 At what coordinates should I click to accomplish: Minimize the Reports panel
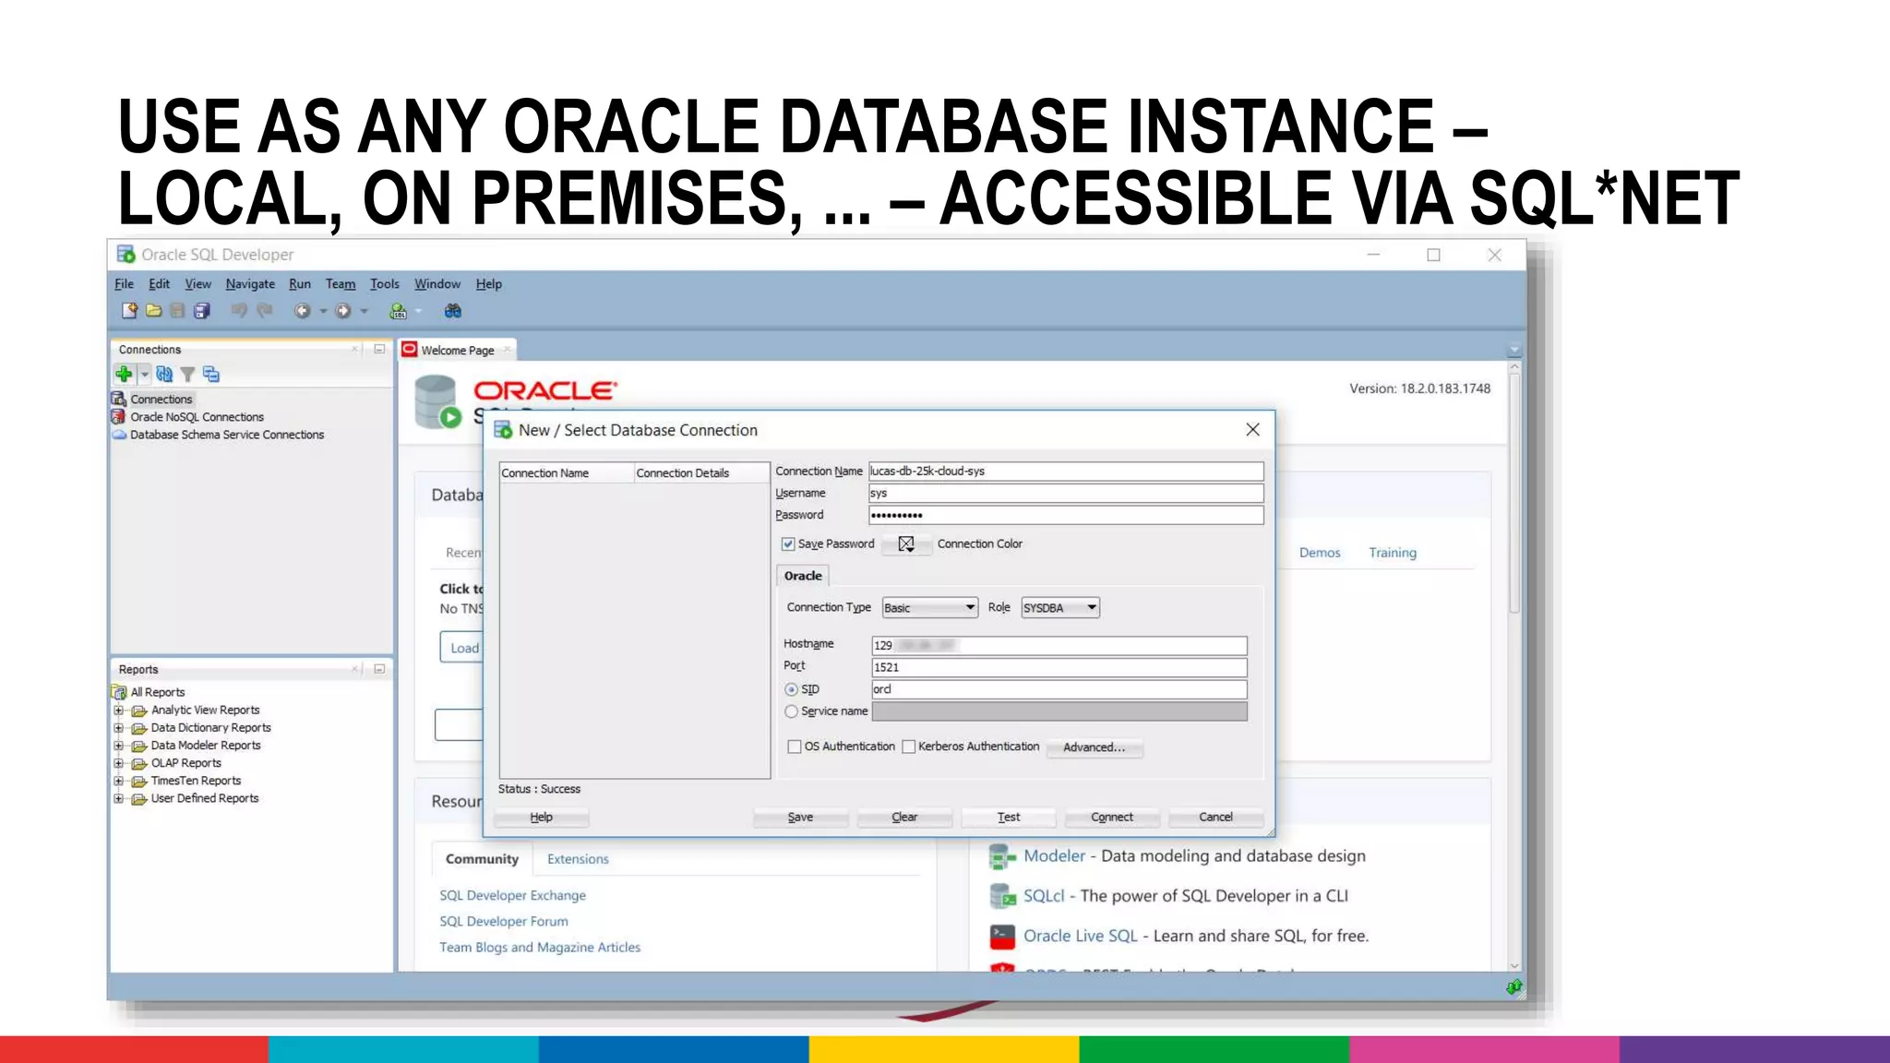click(x=379, y=669)
